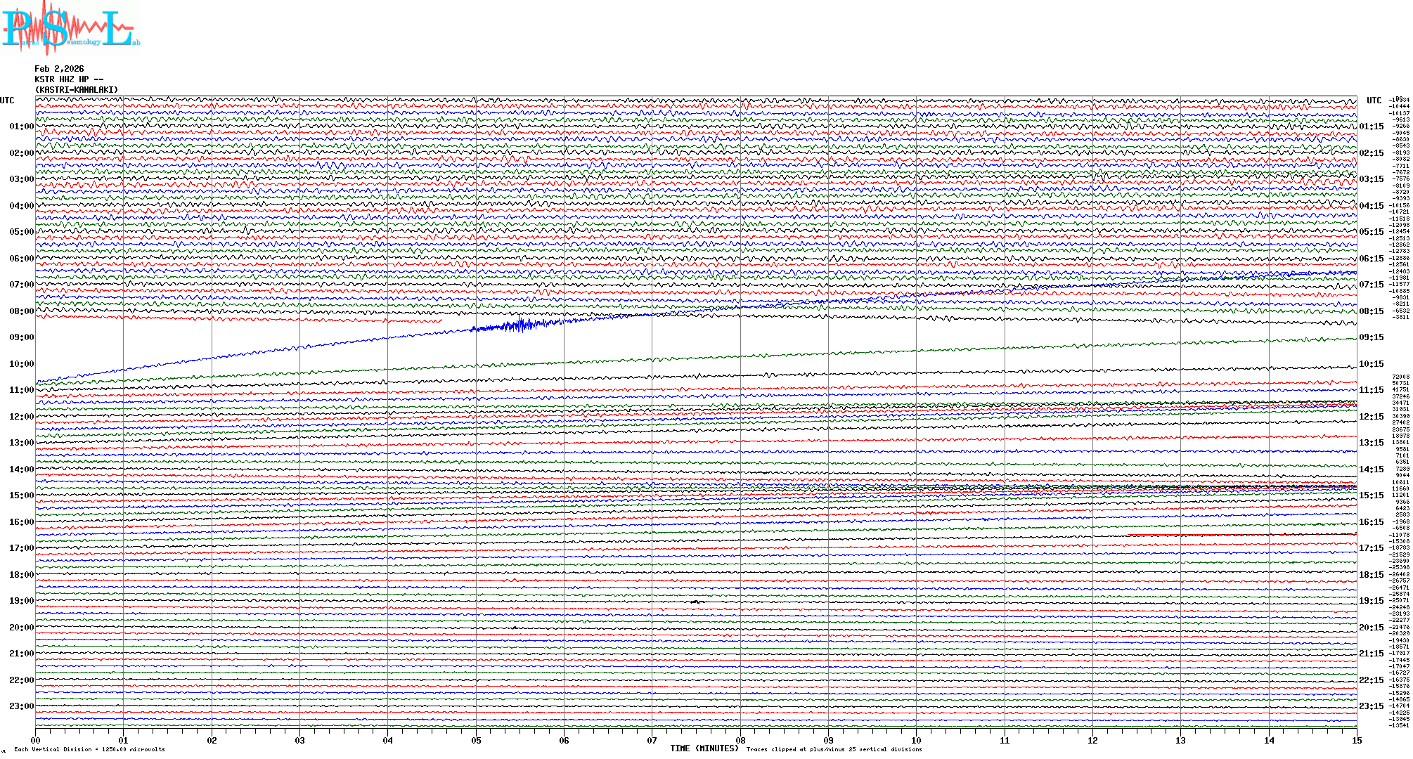This screenshot has height=759, width=1413.
Task: Click minute 15 on bottom axis
Action: [1356, 740]
